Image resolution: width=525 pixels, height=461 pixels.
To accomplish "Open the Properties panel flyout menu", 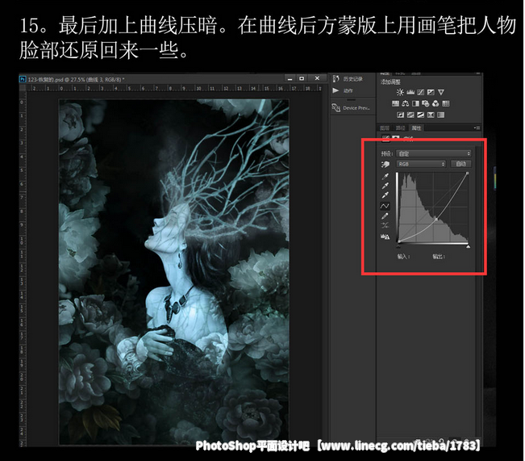I will [x=477, y=128].
